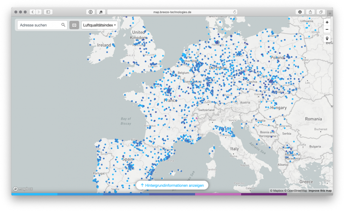Viewport: 344px width, 211px height.
Task: Click the locate me pin icon
Action: click(x=327, y=38)
